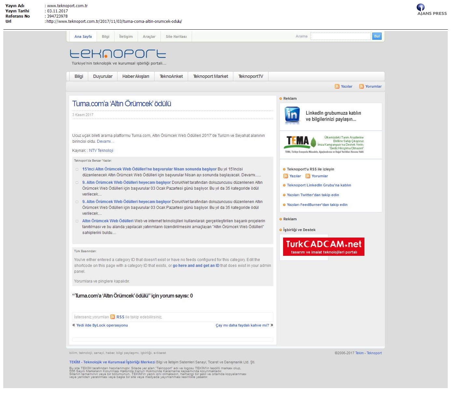Click the RSS icon in the comments follow box
The height and width of the screenshot is (393, 451).
point(113,317)
